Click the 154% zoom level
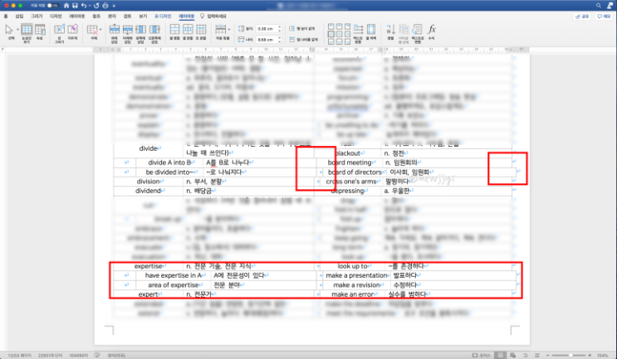The width and height of the screenshot is (617, 359). 602,355
